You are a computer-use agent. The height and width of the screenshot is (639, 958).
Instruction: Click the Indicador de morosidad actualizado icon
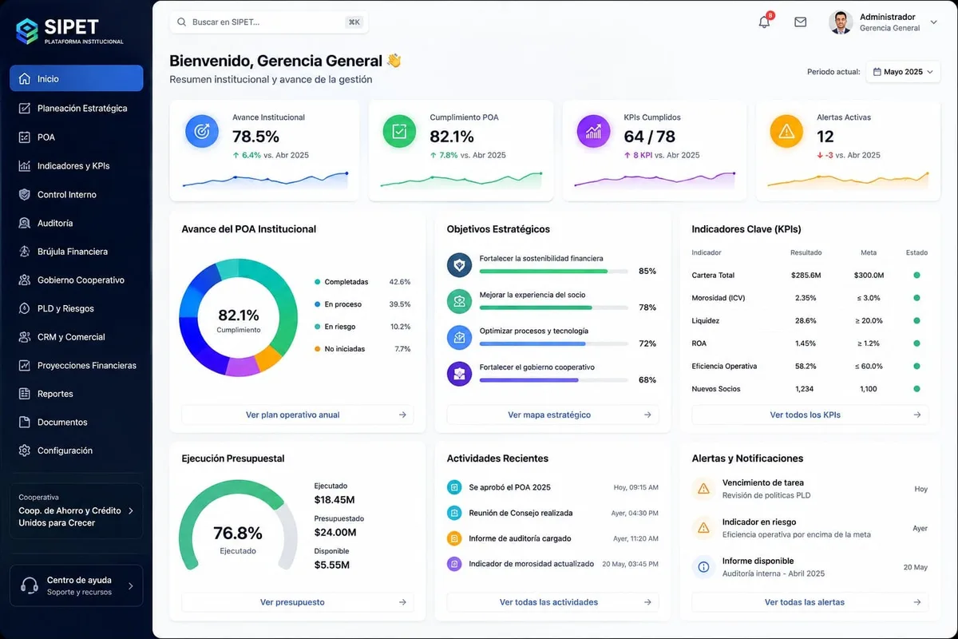[454, 564]
